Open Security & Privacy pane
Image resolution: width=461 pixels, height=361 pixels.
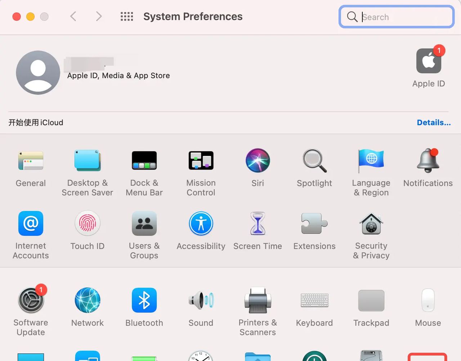(371, 224)
